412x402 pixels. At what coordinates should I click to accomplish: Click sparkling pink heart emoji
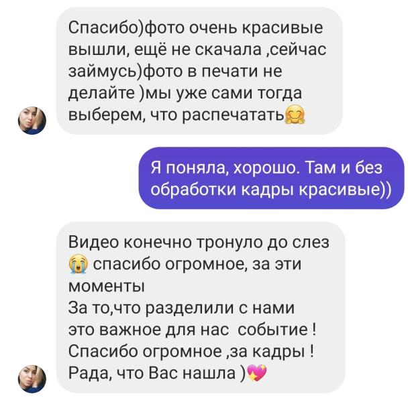pyautogui.click(x=257, y=373)
